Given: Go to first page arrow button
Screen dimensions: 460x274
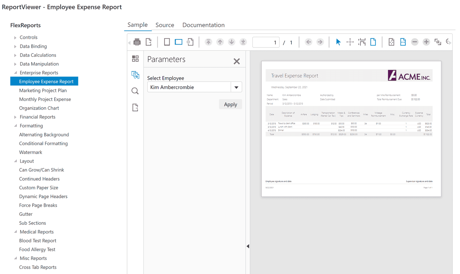Looking at the screenshot, I should [x=208, y=42].
